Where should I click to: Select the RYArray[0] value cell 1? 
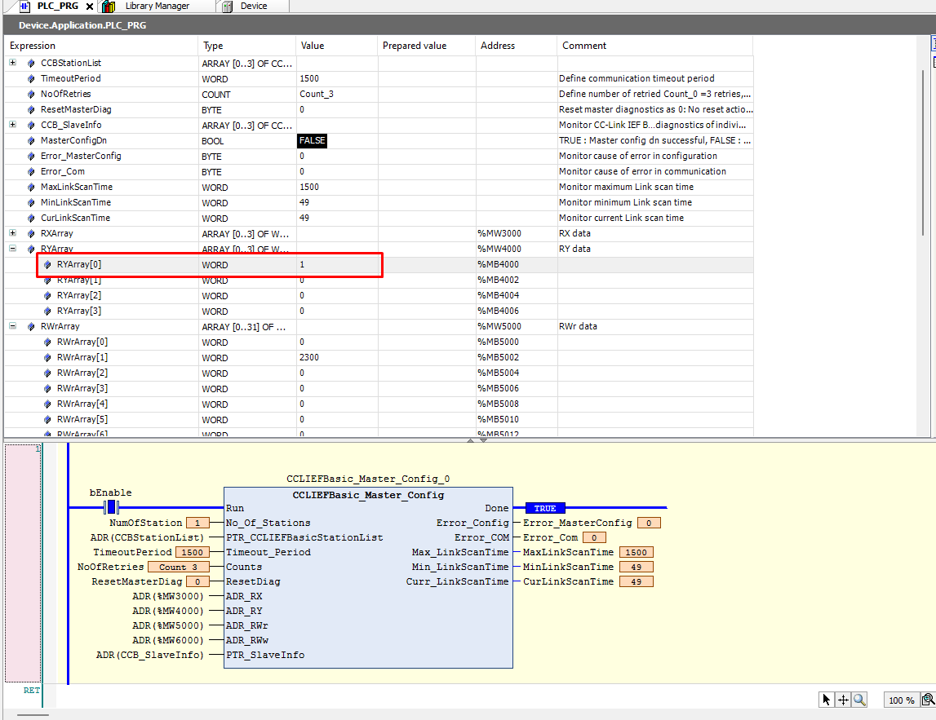click(338, 264)
